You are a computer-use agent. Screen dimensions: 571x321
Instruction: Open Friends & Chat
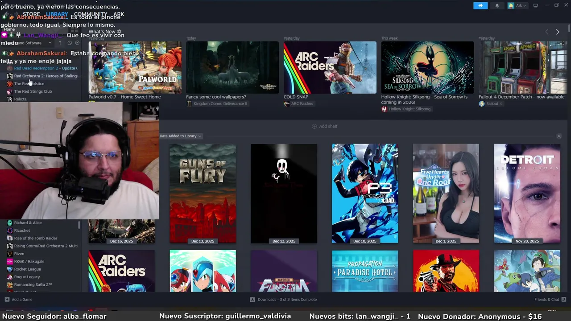point(550,300)
